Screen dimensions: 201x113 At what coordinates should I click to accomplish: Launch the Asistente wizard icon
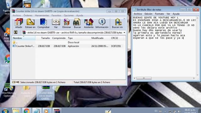(89, 23)
